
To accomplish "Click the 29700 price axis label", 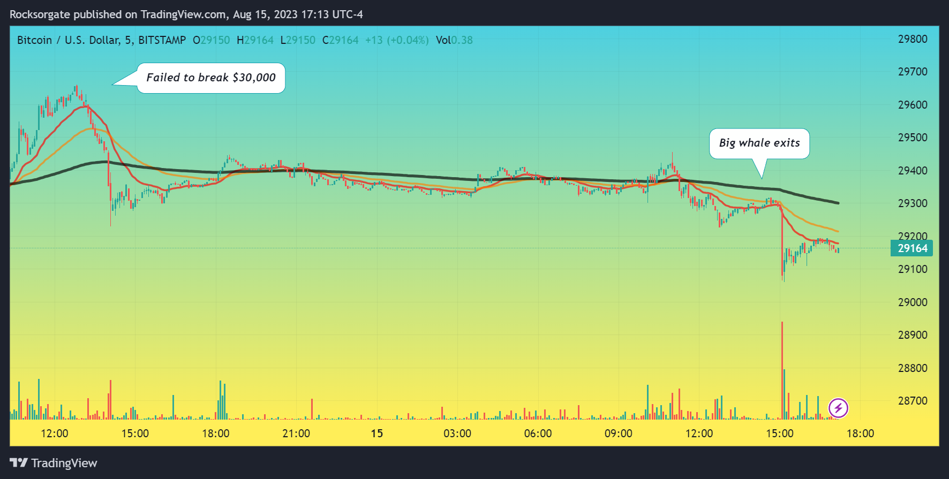I will point(913,72).
